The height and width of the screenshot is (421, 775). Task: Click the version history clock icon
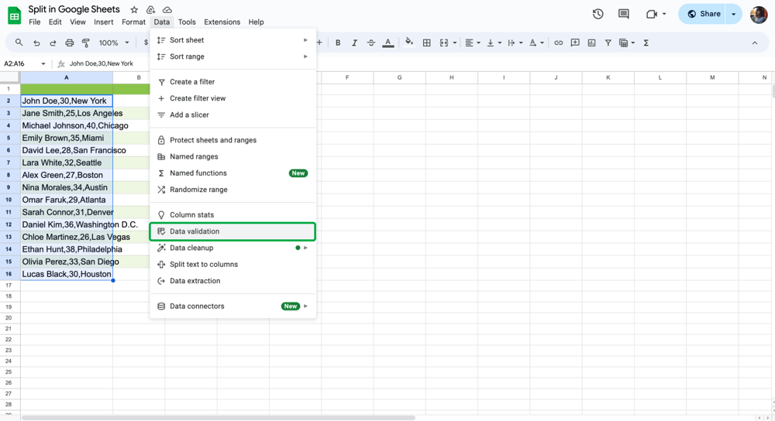click(x=598, y=14)
